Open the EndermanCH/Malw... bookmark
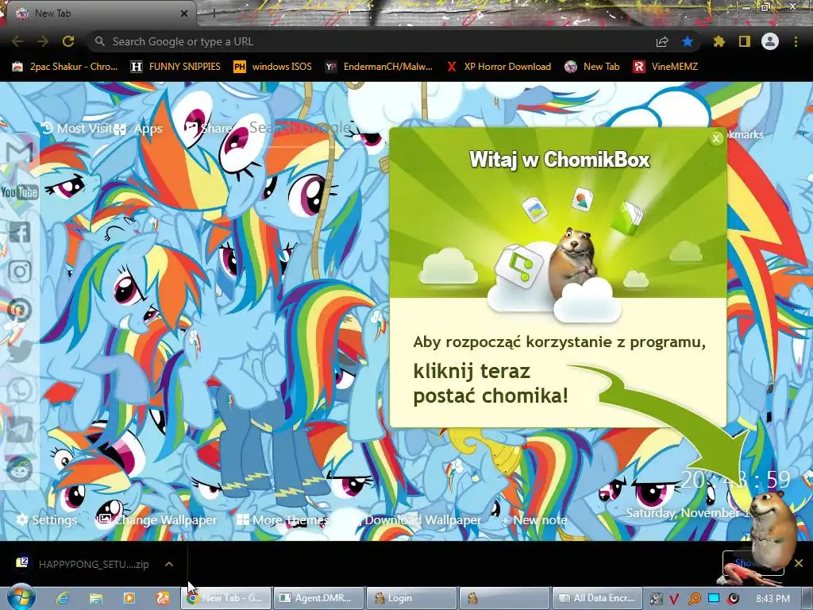This screenshot has width=813, height=610. 379,67
